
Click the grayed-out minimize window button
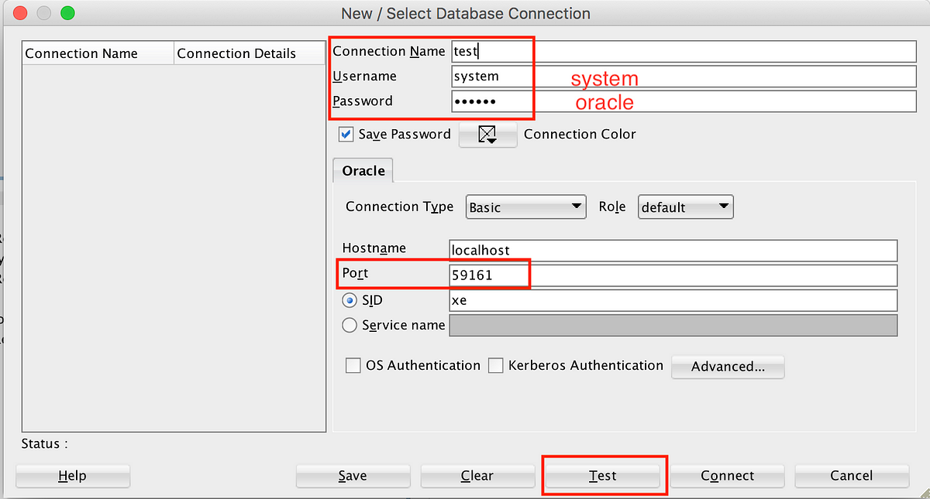[x=43, y=13]
